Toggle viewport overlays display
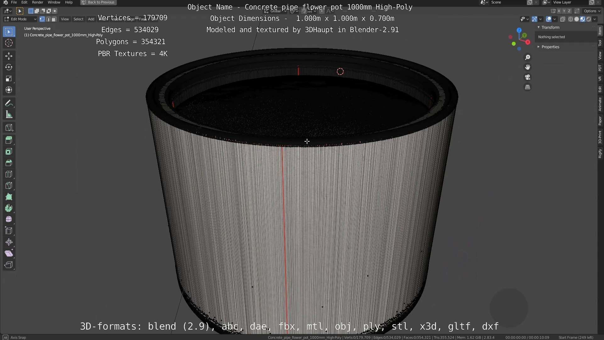 coord(549,19)
